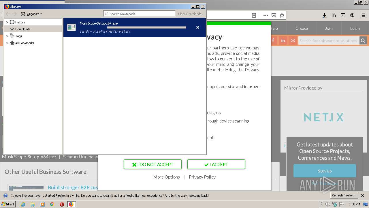Open page actions three-dot menu
The height and width of the screenshot is (208, 369).
[x=266, y=15]
